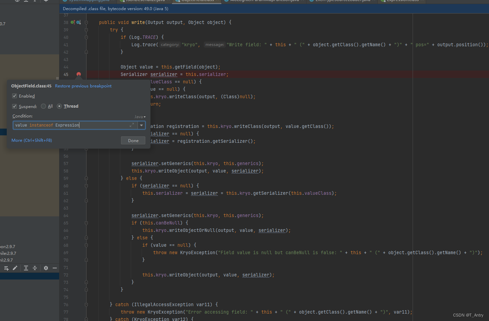
Task: Open the gear settings icon in the left panel toolbar
Action: [x=46, y=268]
